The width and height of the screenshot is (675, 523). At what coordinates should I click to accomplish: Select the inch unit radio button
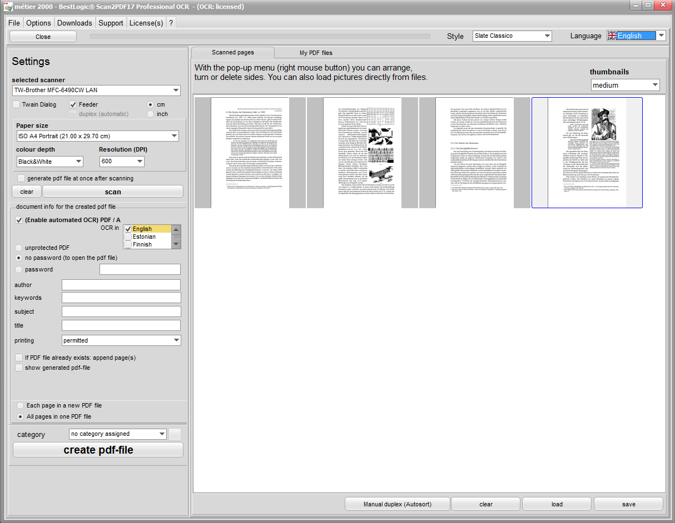click(150, 114)
